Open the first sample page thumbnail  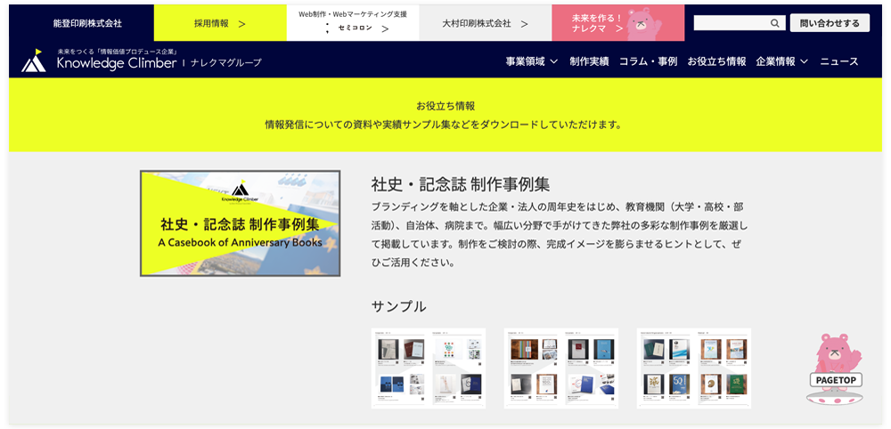pos(429,368)
